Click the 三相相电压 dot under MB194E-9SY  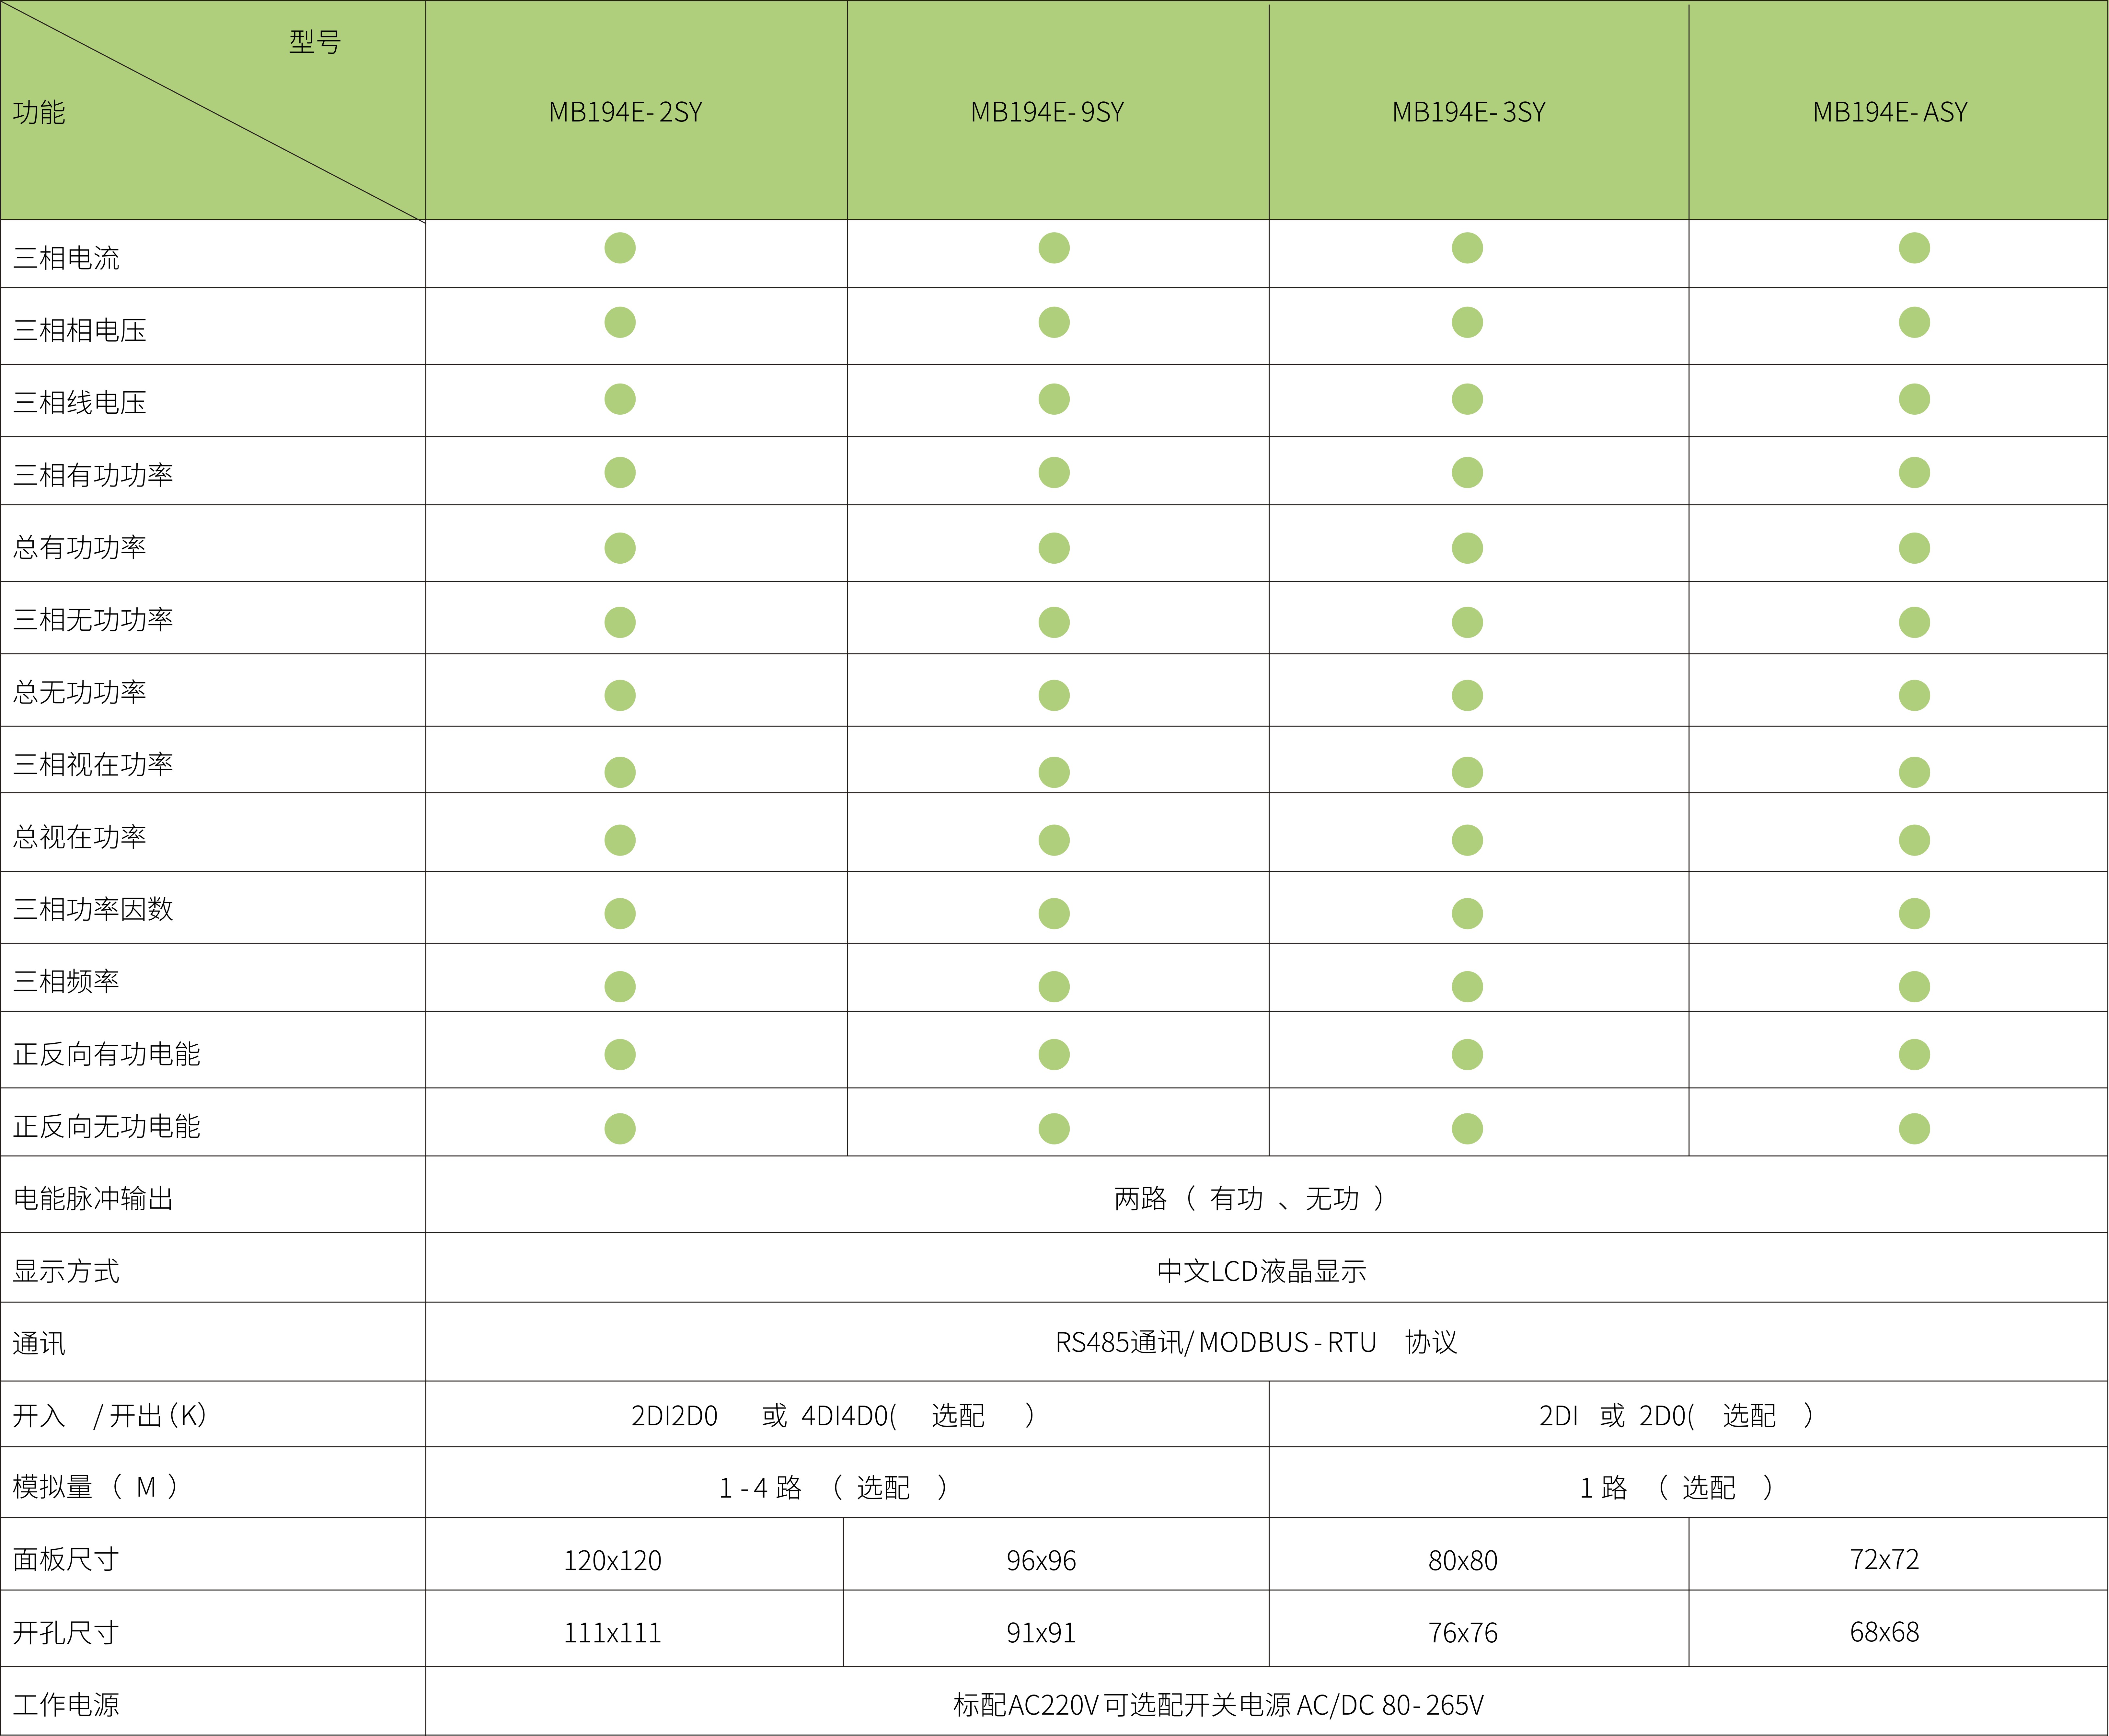coord(1054,322)
